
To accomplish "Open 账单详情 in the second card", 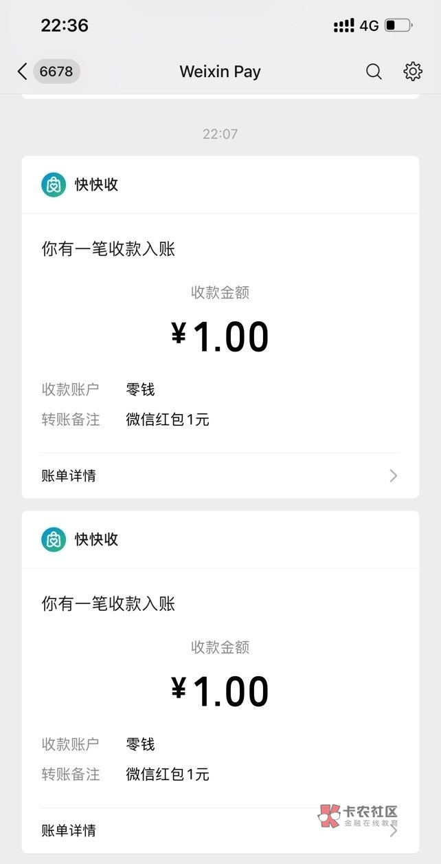I will pos(69,830).
